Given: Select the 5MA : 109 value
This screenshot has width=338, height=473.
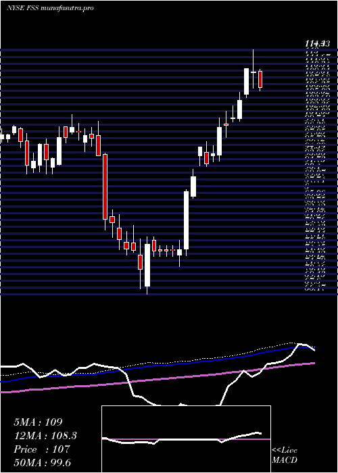Looking at the screenshot, I should 38,422.
